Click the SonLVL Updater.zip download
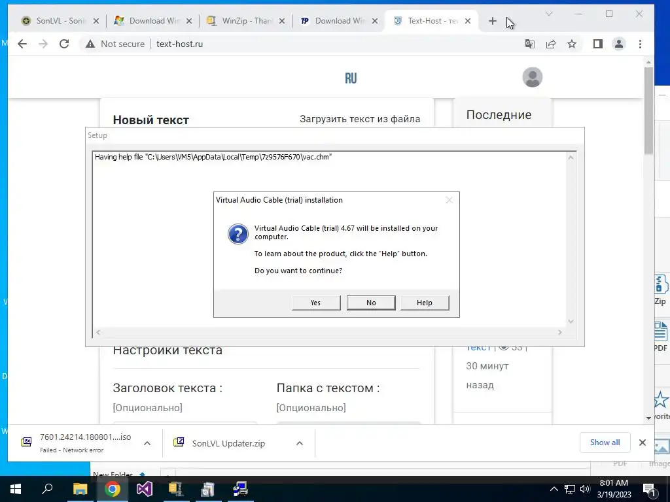670x502 pixels. point(228,443)
